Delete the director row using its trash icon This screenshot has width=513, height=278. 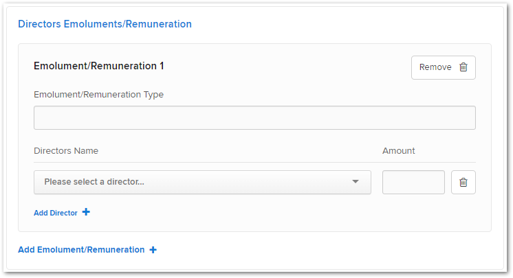point(463,183)
